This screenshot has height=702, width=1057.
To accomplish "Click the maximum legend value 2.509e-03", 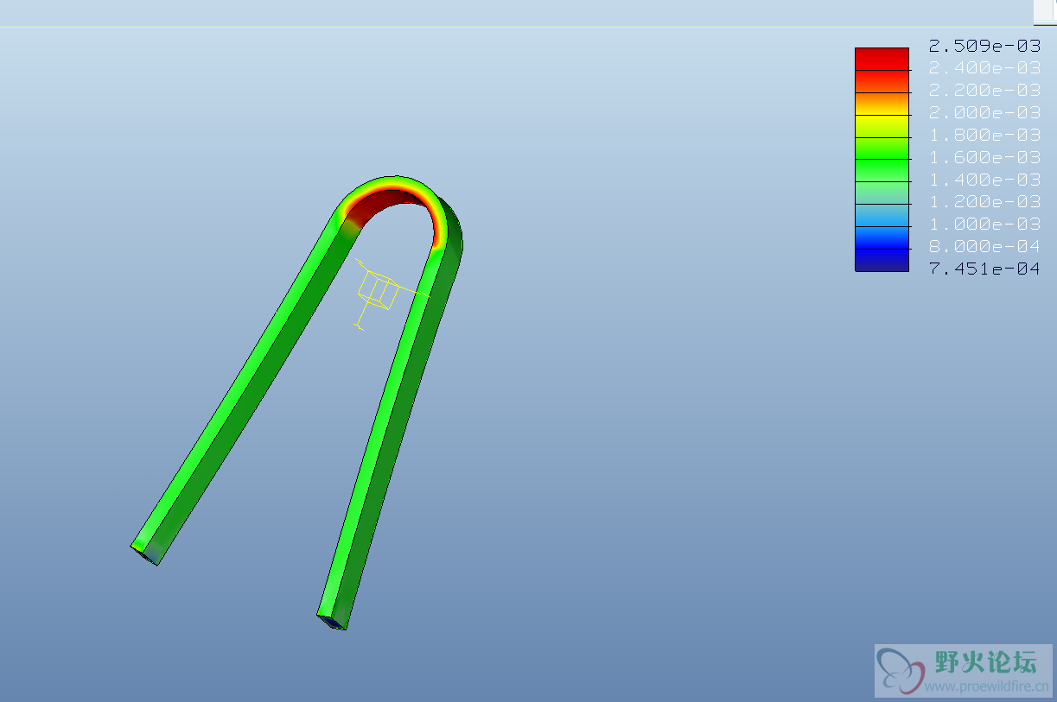I will pyautogui.click(x=984, y=46).
